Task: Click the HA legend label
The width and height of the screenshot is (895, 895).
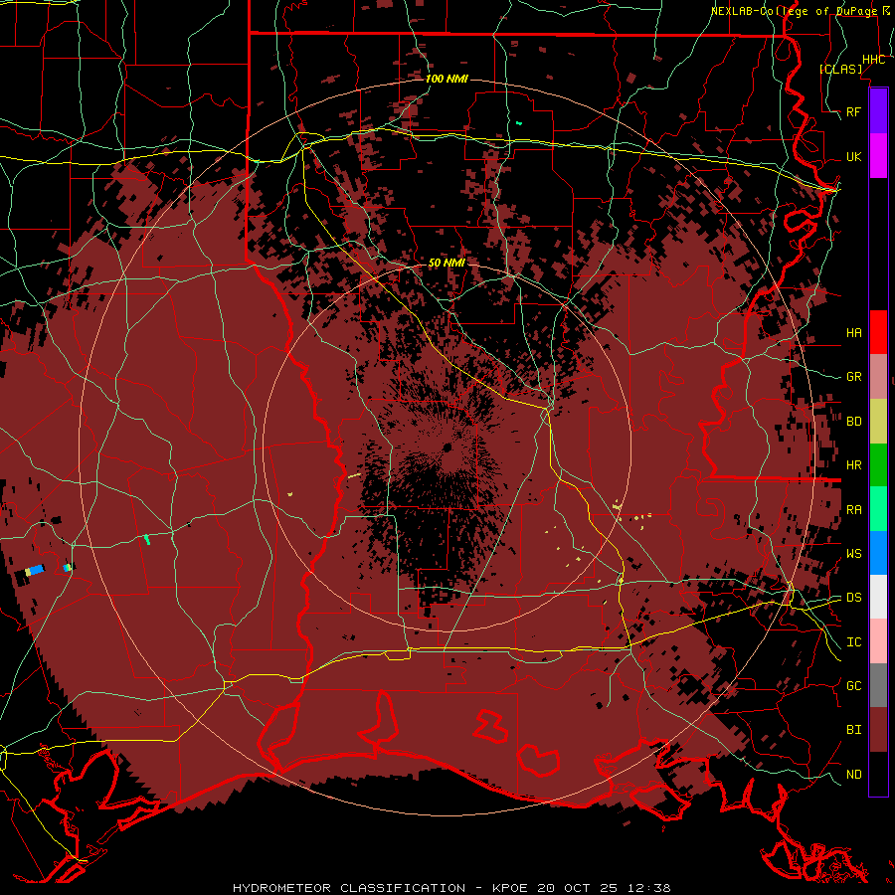Action: 853,332
